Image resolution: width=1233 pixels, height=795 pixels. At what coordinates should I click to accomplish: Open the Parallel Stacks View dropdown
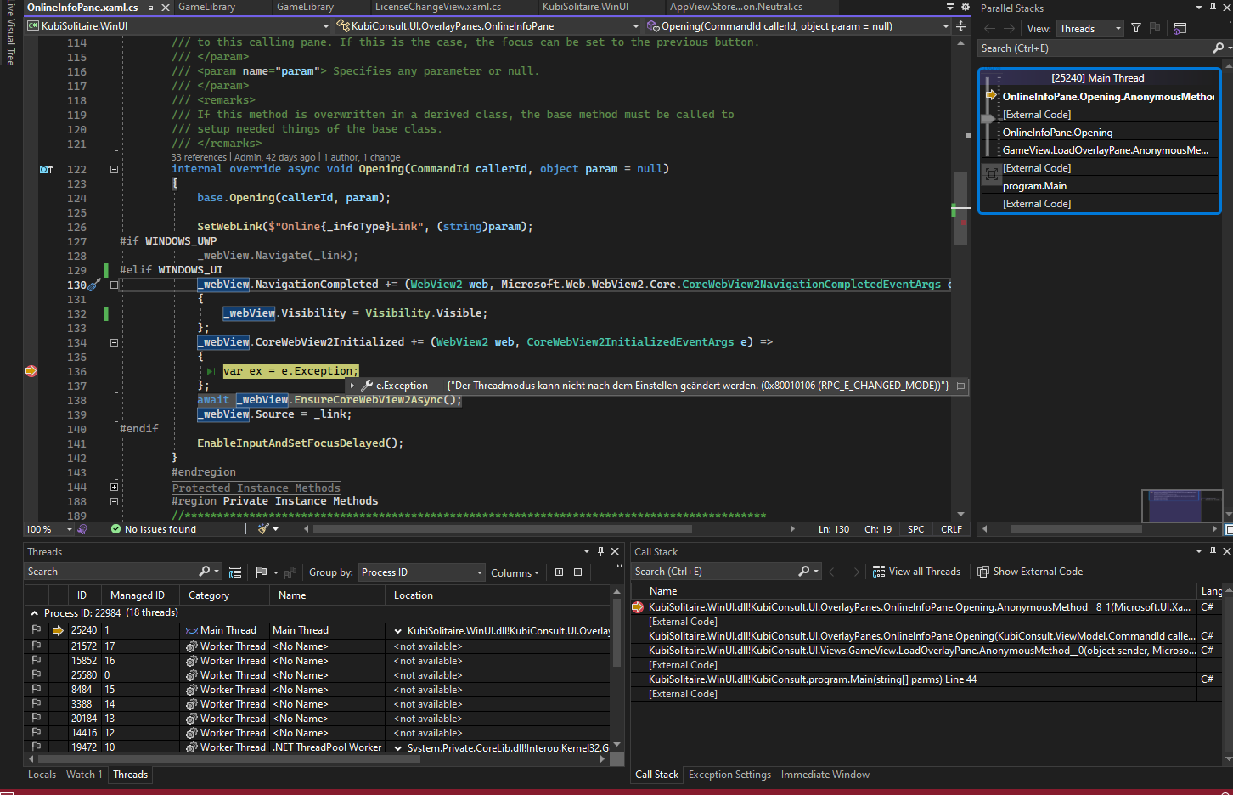point(1090,29)
